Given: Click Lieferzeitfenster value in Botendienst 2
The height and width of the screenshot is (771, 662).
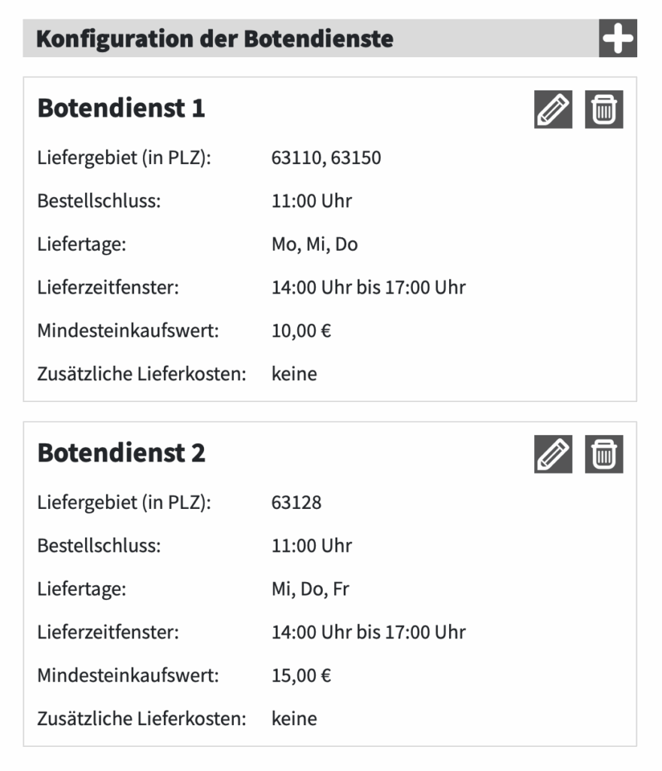Looking at the screenshot, I should (368, 632).
